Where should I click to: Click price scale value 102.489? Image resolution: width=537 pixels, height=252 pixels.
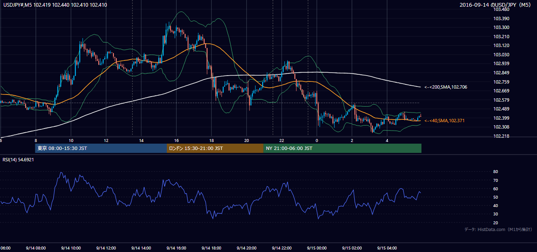(501, 109)
